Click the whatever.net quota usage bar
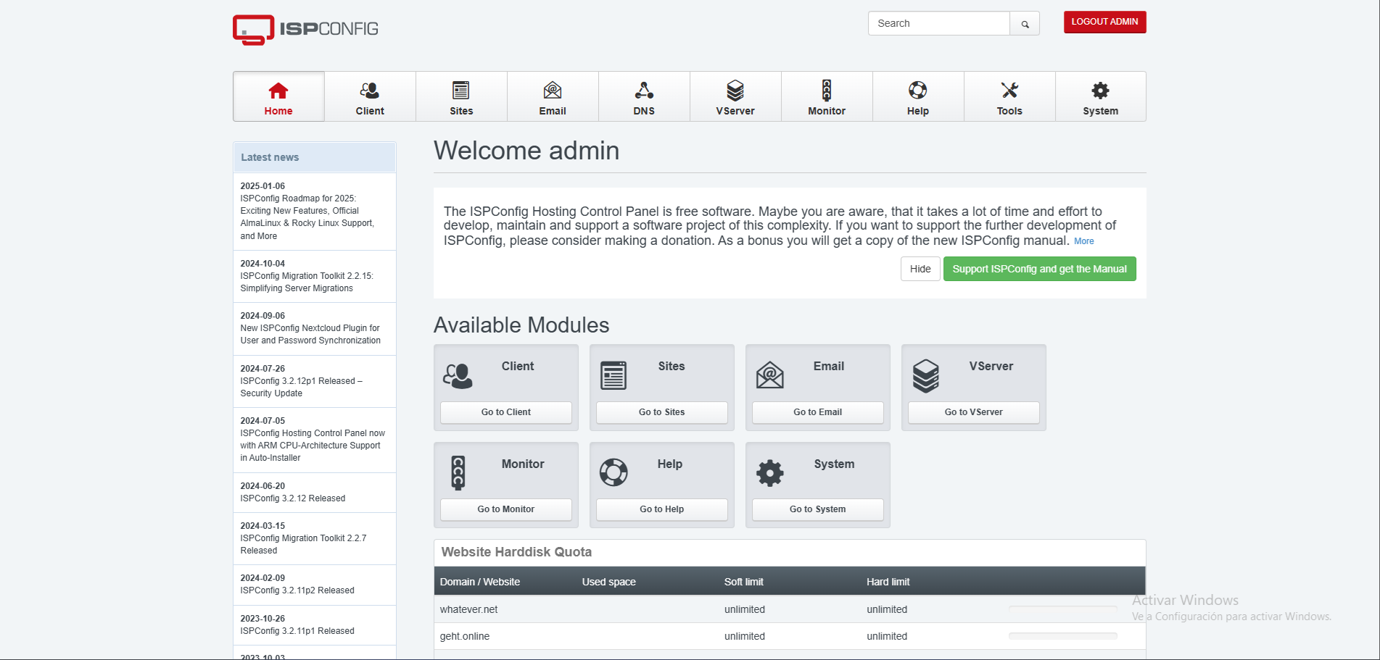This screenshot has width=1380, height=660. (x=1063, y=609)
